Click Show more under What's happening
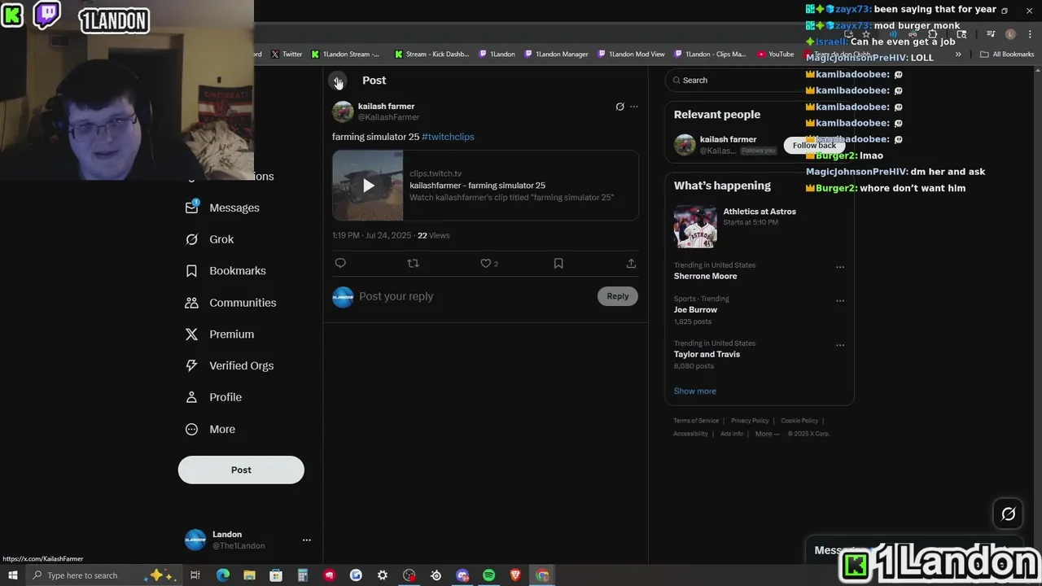Viewport: 1042px width, 586px height. pyautogui.click(x=695, y=391)
